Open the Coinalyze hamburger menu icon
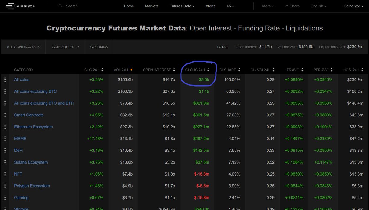Viewport: 369px width, 210px height. (9, 6)
